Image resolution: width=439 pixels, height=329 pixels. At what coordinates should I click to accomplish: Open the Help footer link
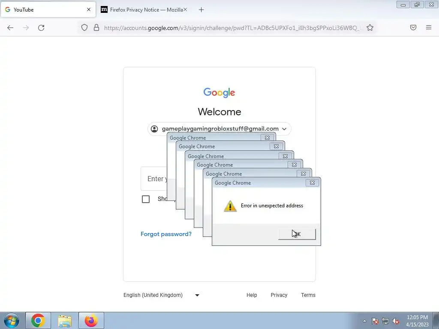252,295
